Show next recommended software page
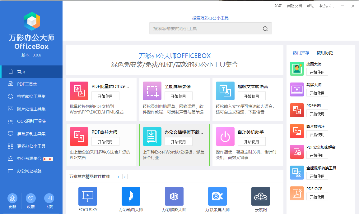The image size is (359, 214). point(125,176)
